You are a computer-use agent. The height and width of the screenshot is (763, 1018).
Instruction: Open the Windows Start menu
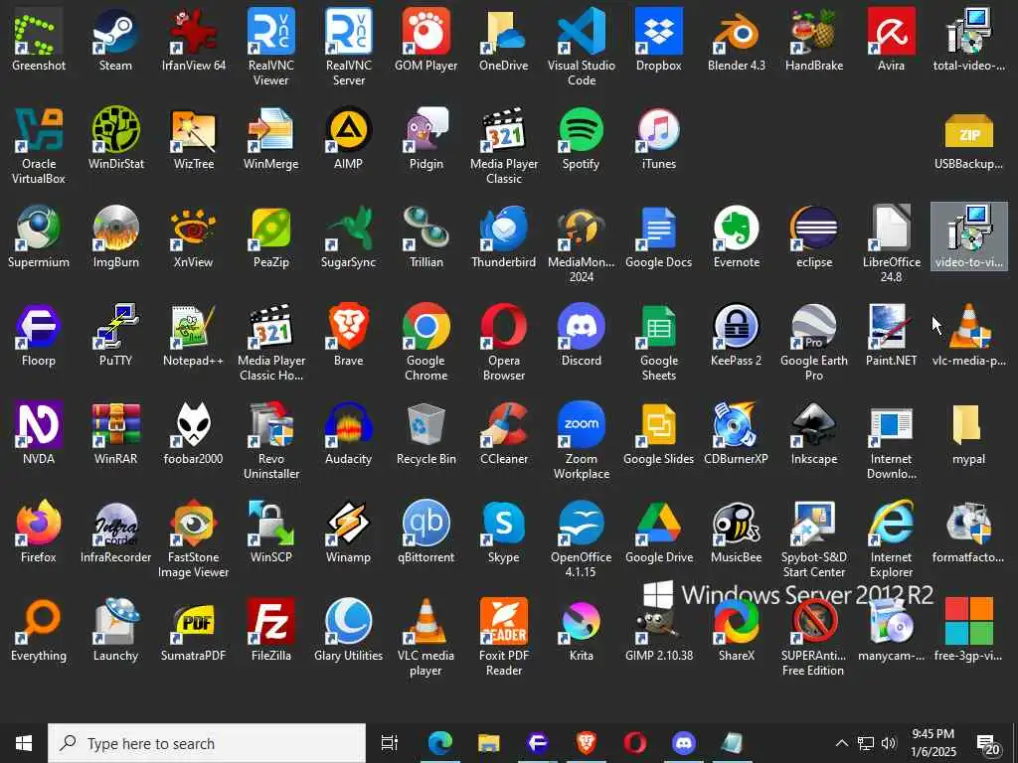[x=24, y=743]
